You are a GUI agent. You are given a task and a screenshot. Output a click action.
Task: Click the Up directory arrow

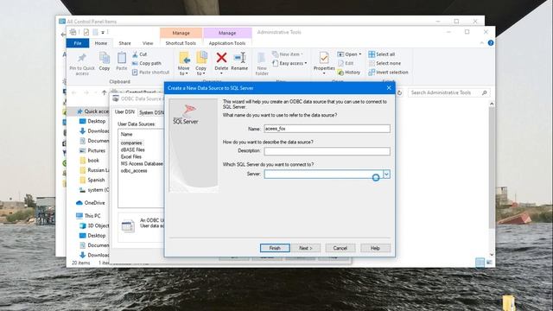coord(104,92)
